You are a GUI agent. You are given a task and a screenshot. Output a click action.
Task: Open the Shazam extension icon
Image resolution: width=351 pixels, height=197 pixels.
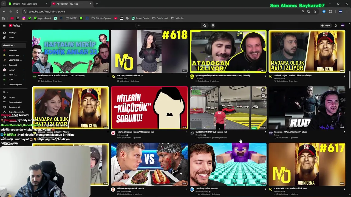point(324,11)
